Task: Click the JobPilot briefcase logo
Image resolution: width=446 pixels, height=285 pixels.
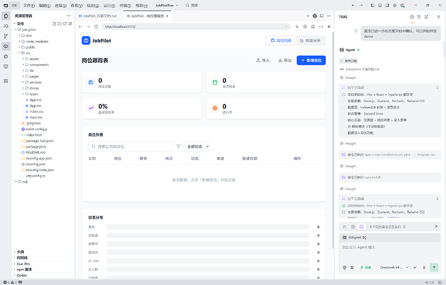Action: click(x=86, y=40)
